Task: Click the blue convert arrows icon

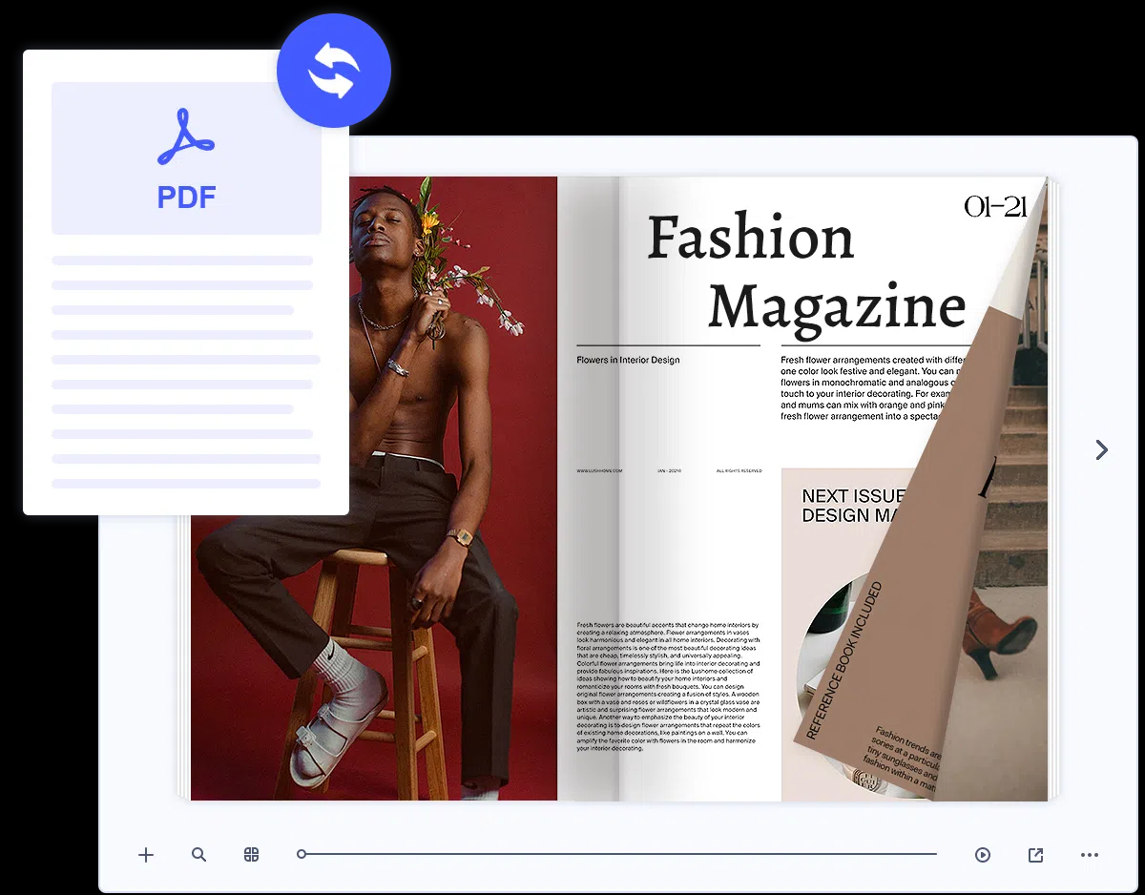Action: tap(334, 71)
